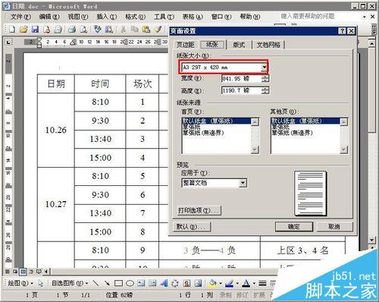Image resolution: width=379 pixels, height=302 pixels.
Task: Apply the fill color bucket
Action: tap(213, 283)
